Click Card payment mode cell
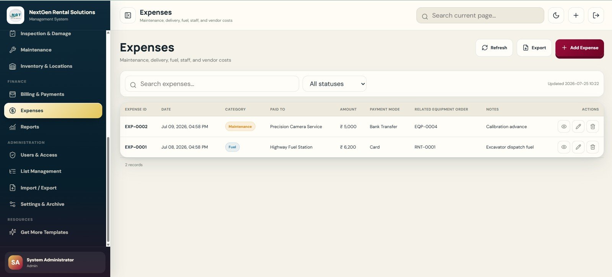The width and height of the screenshot is (612, 277). point(375,147)
